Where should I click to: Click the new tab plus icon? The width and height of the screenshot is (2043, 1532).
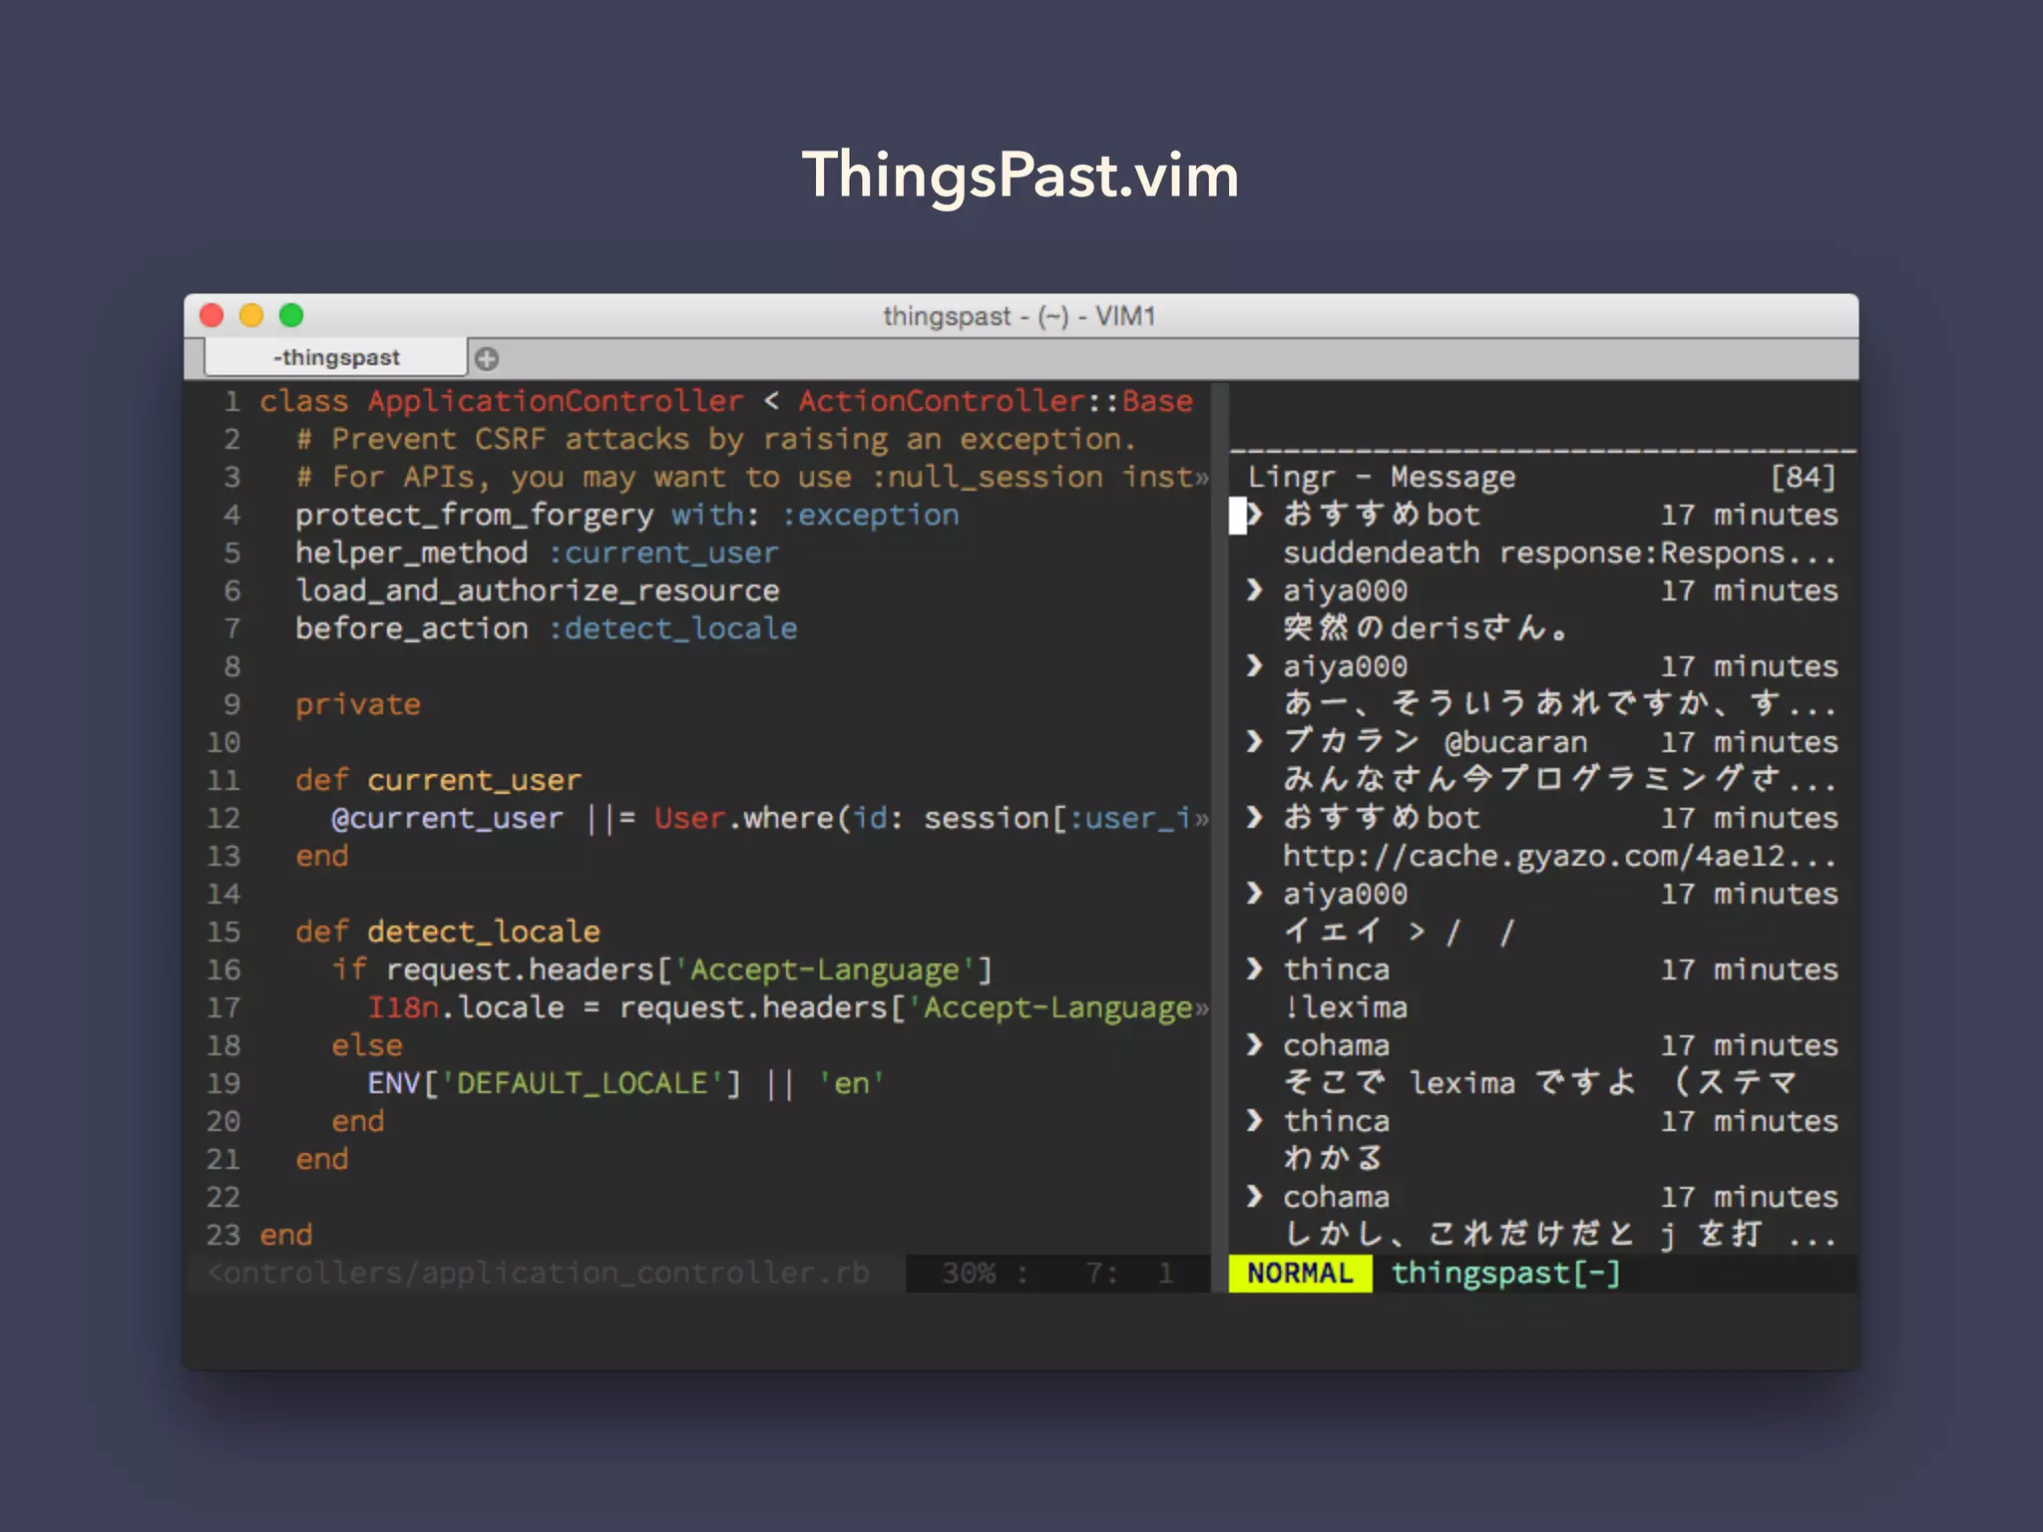[x=487, y=358]
